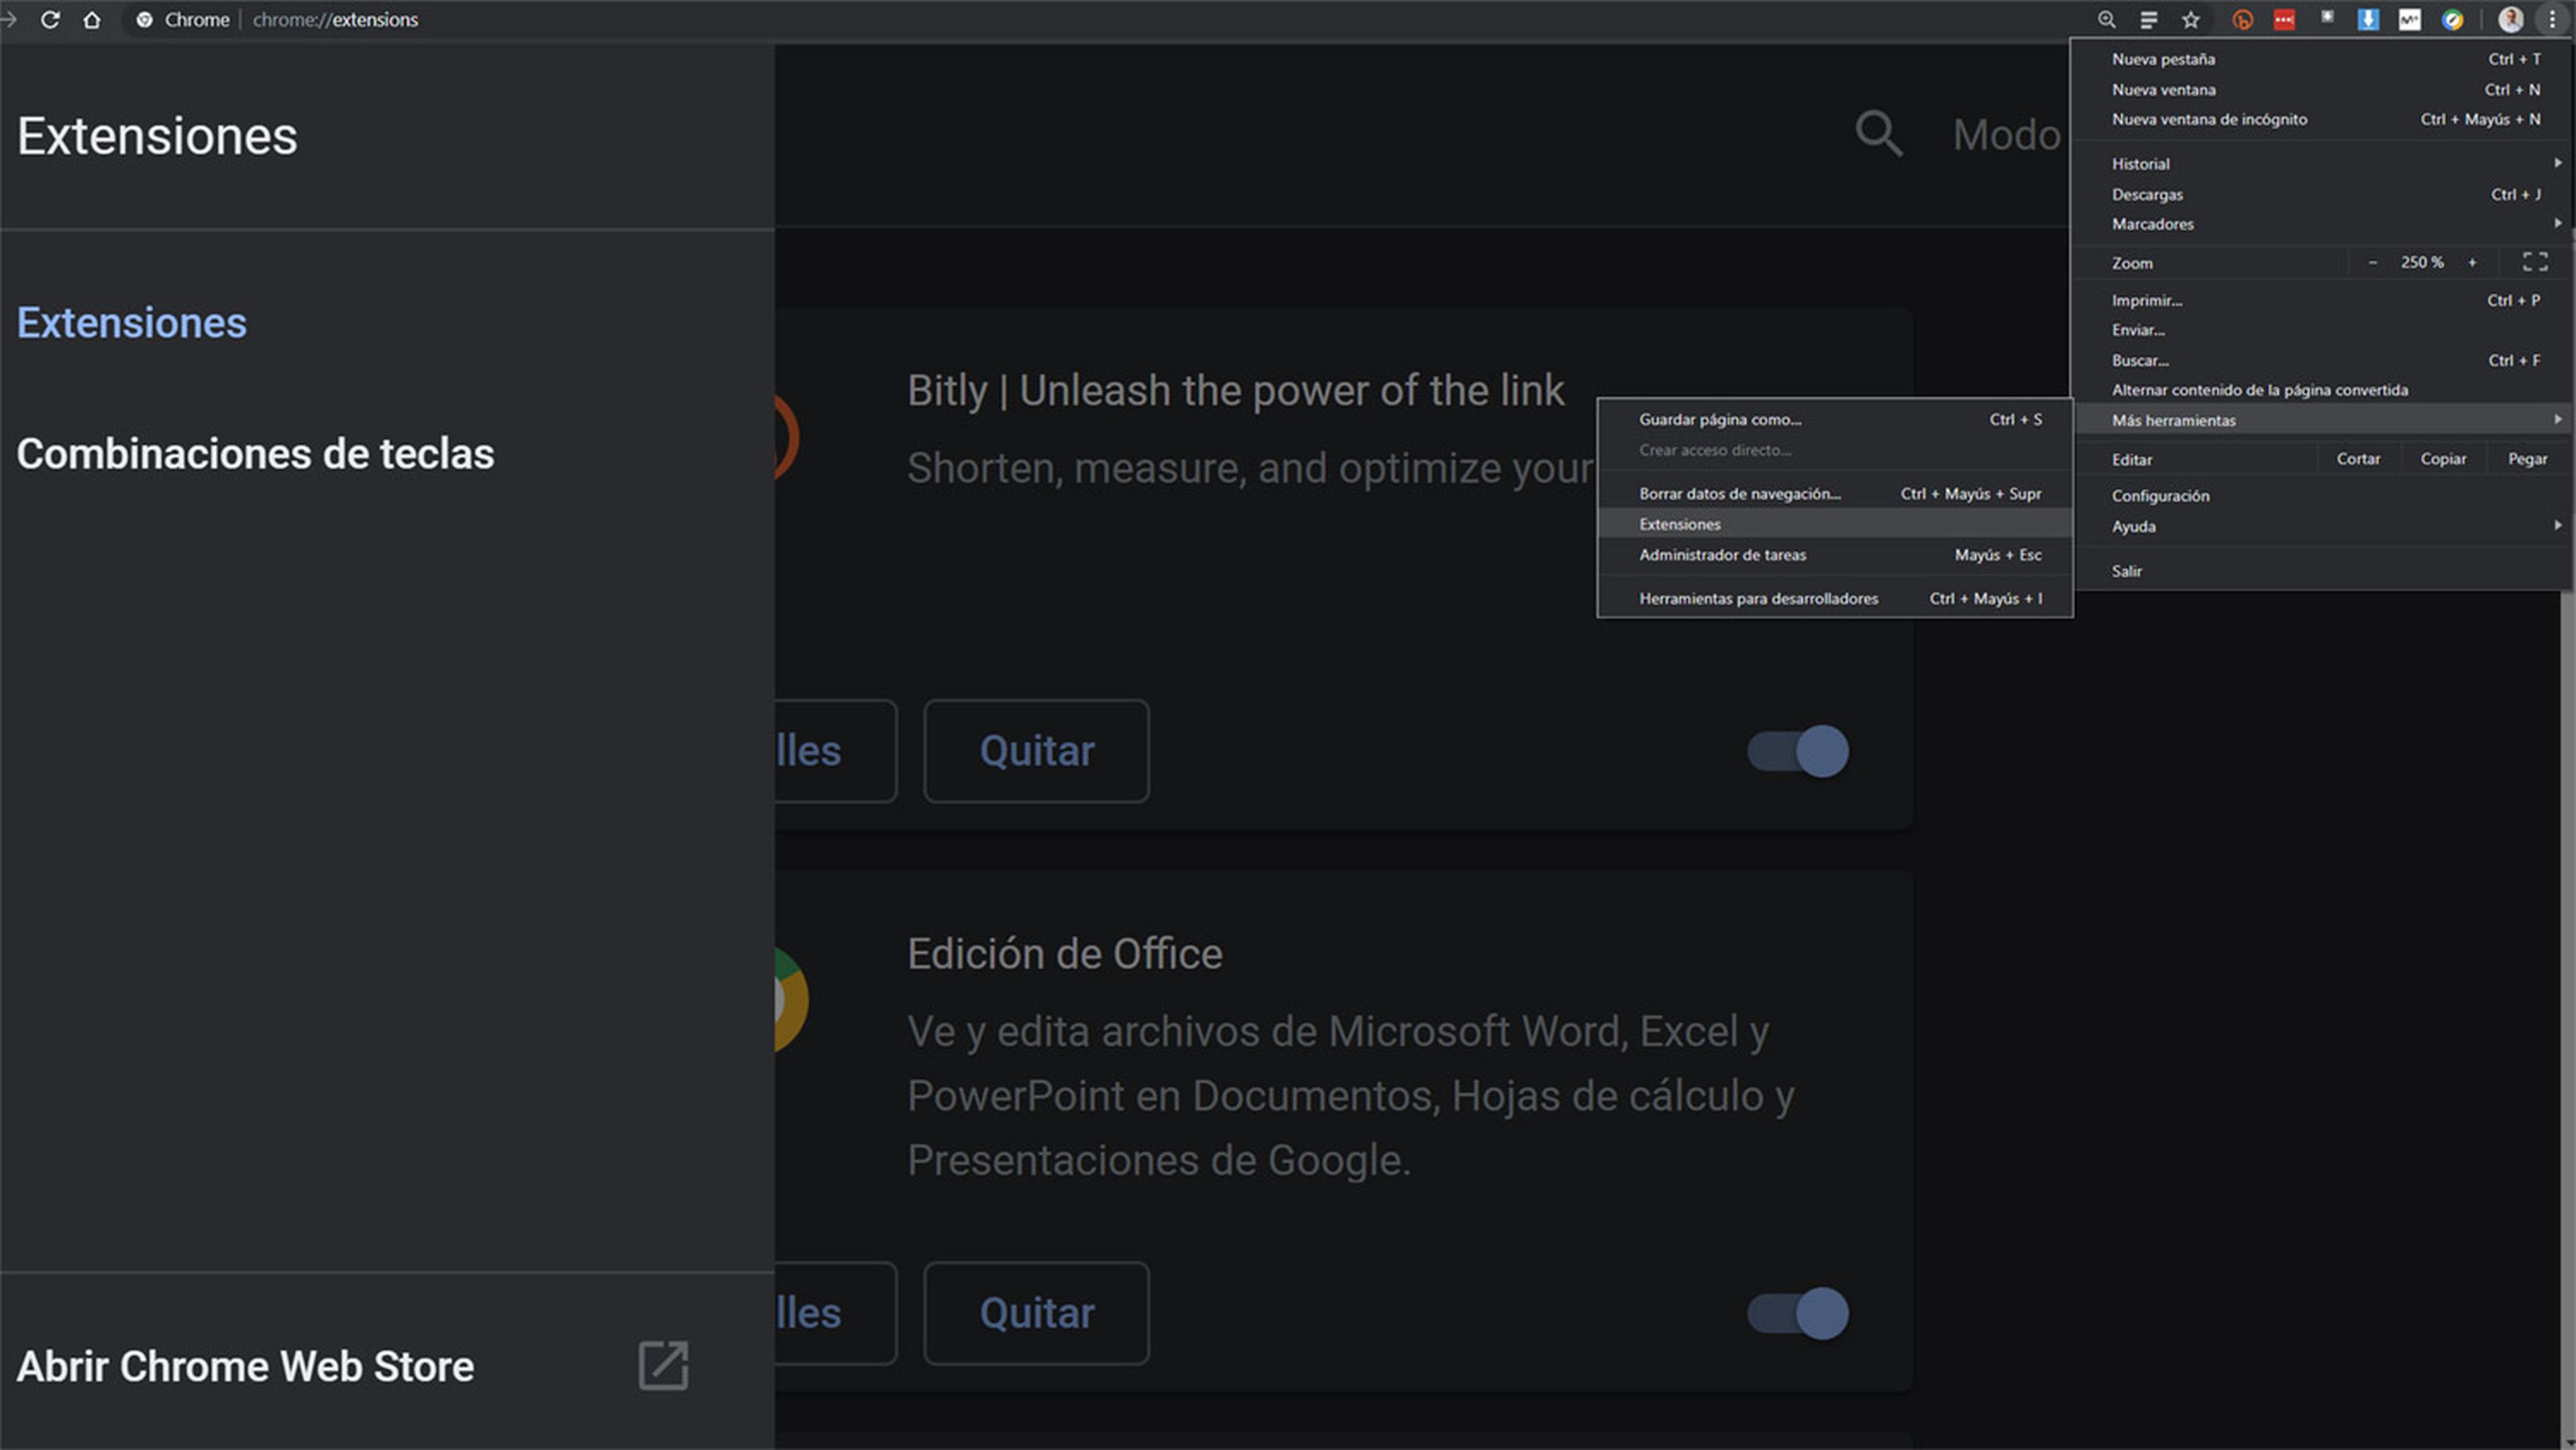Screen dimensions: 2576x1450
Task: Turn off the Edición de Office toggle
Action: coord(1797,1313)
